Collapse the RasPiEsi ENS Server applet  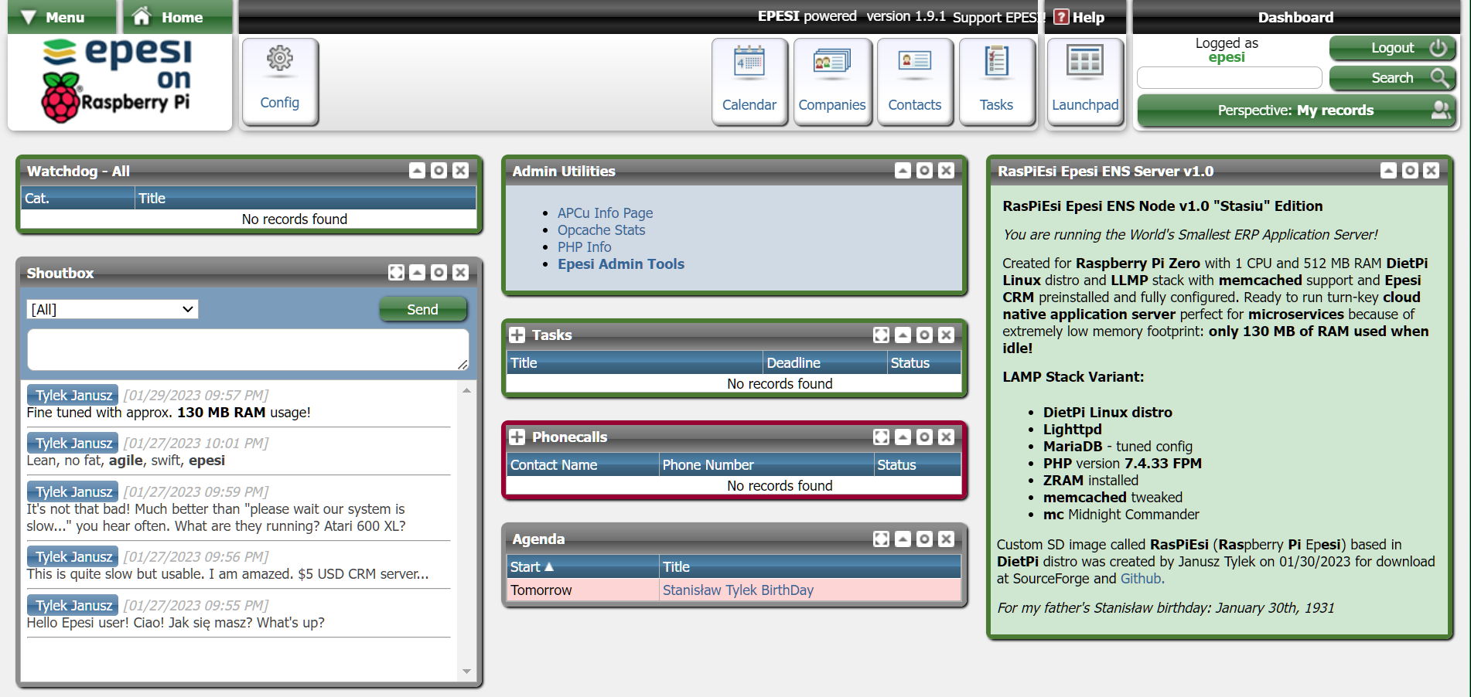click(x=1389, y=171)
